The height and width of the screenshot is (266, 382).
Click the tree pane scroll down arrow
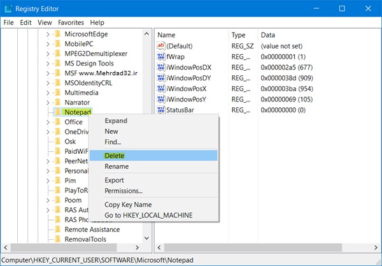146,238
